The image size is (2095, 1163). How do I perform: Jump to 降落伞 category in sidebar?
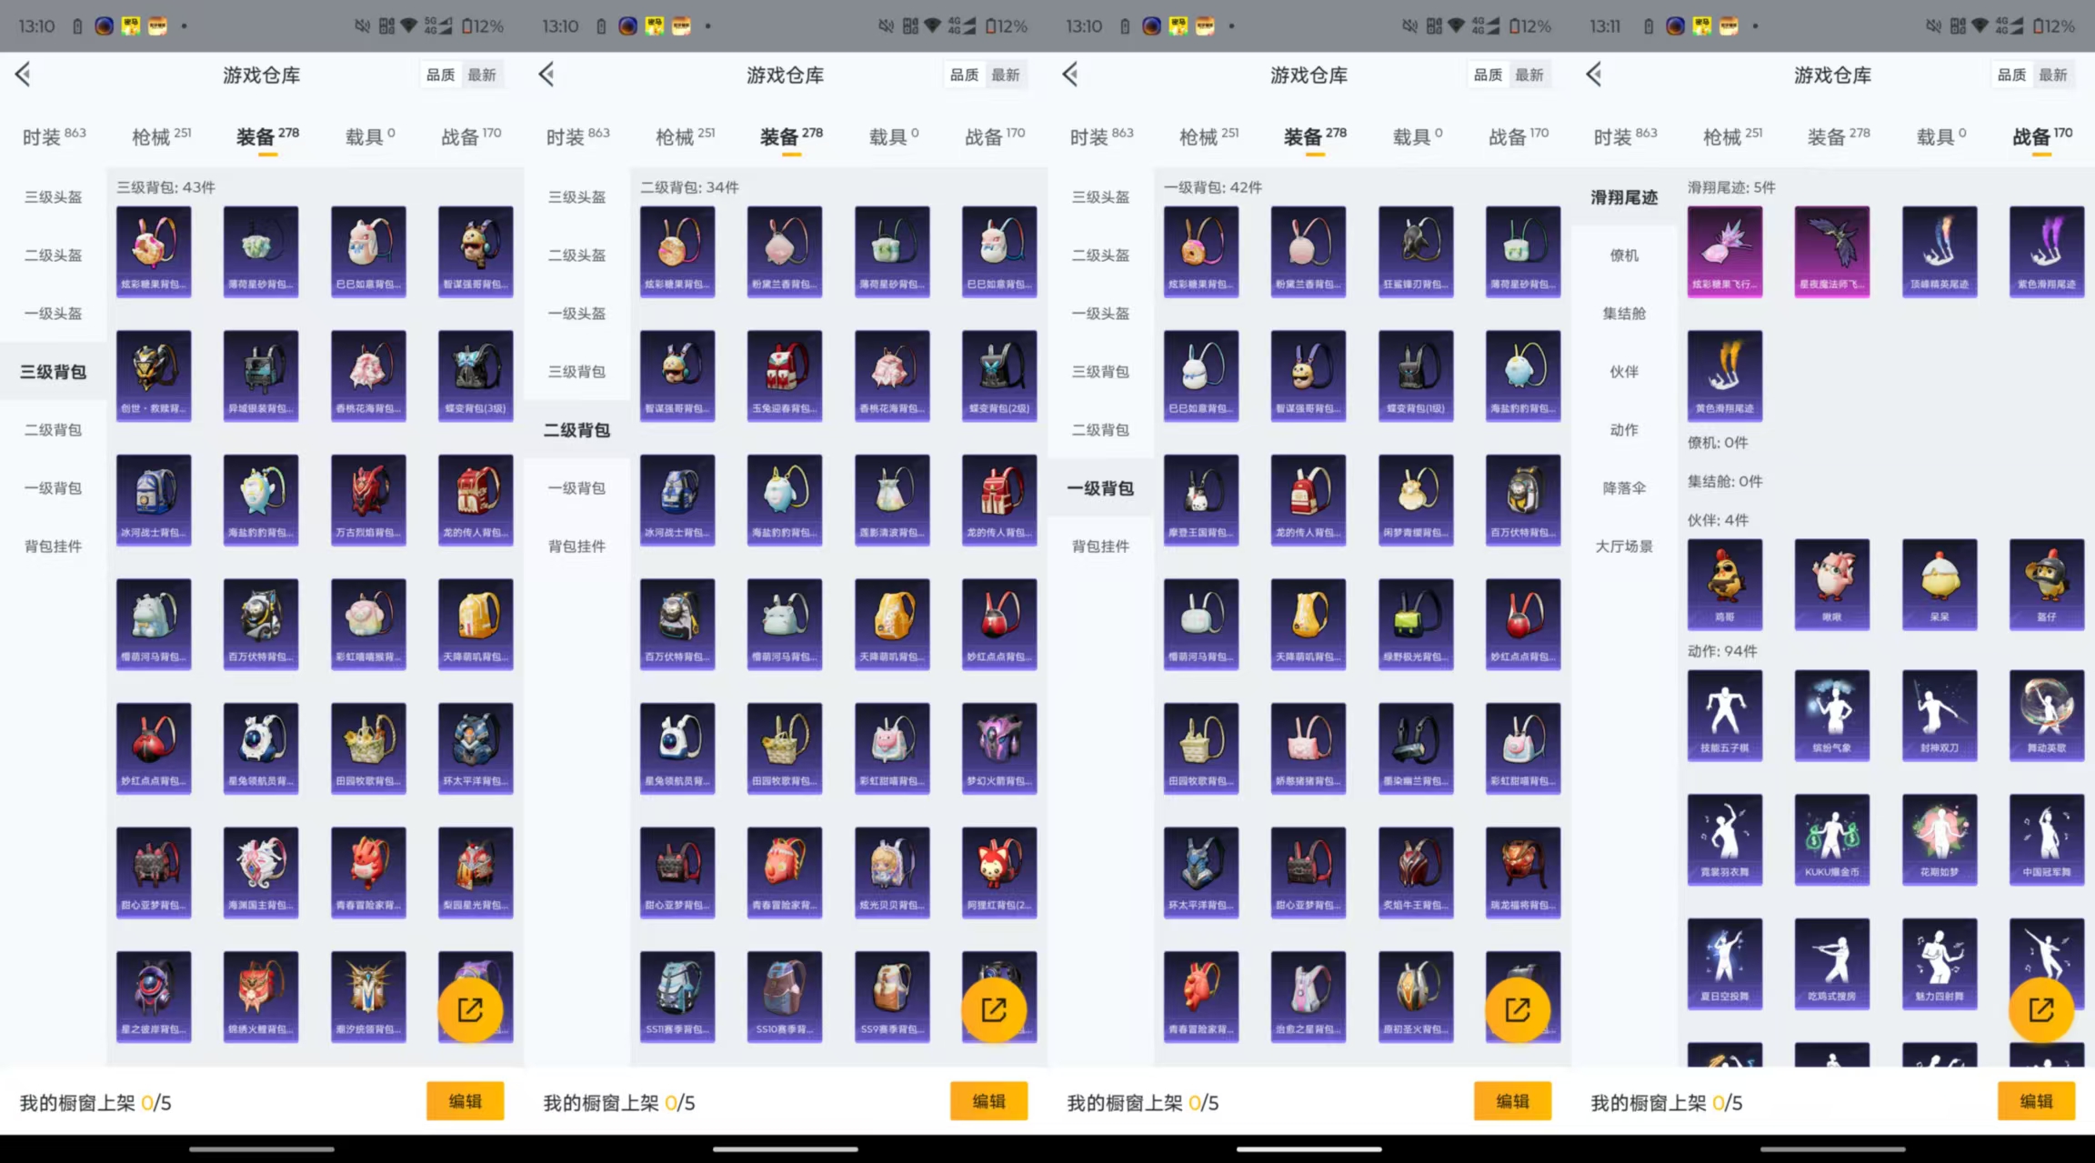point(1624,488)
